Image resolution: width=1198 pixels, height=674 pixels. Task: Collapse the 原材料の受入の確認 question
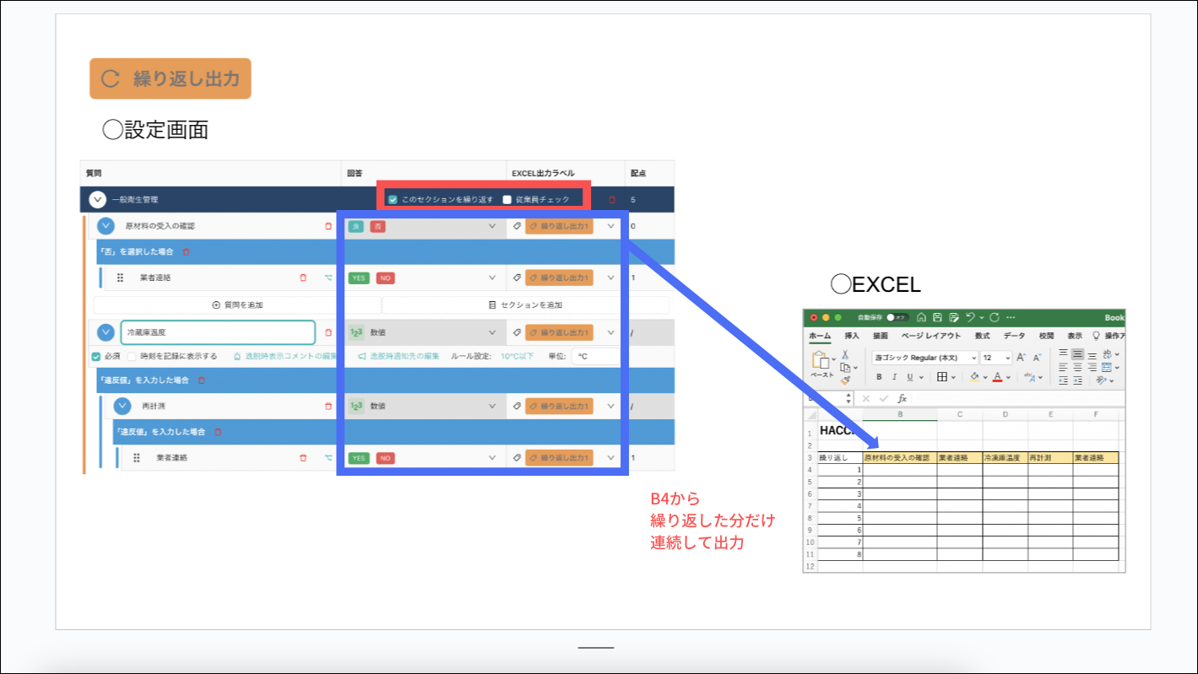[x=106, y=226]
